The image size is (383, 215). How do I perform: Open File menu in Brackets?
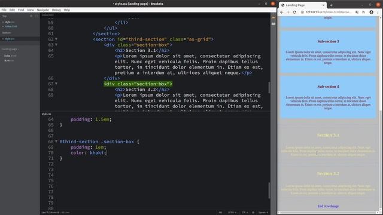[4, 10]
